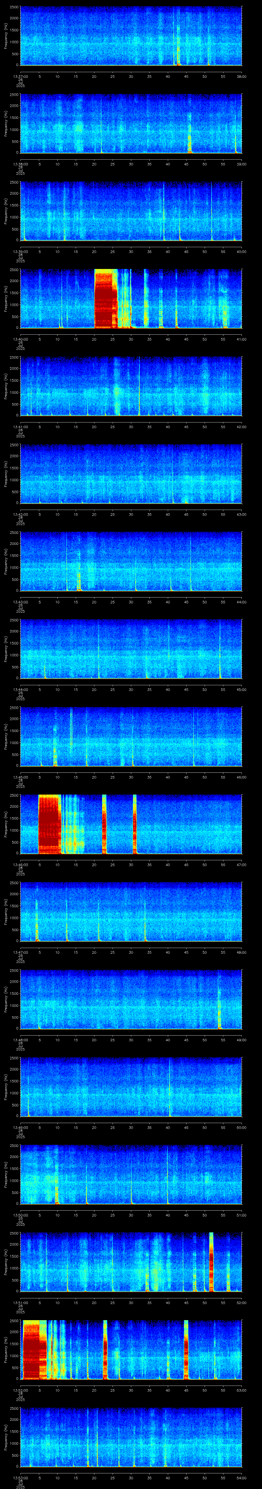Click the '38:00' end label of the first panel

point(242,76)
